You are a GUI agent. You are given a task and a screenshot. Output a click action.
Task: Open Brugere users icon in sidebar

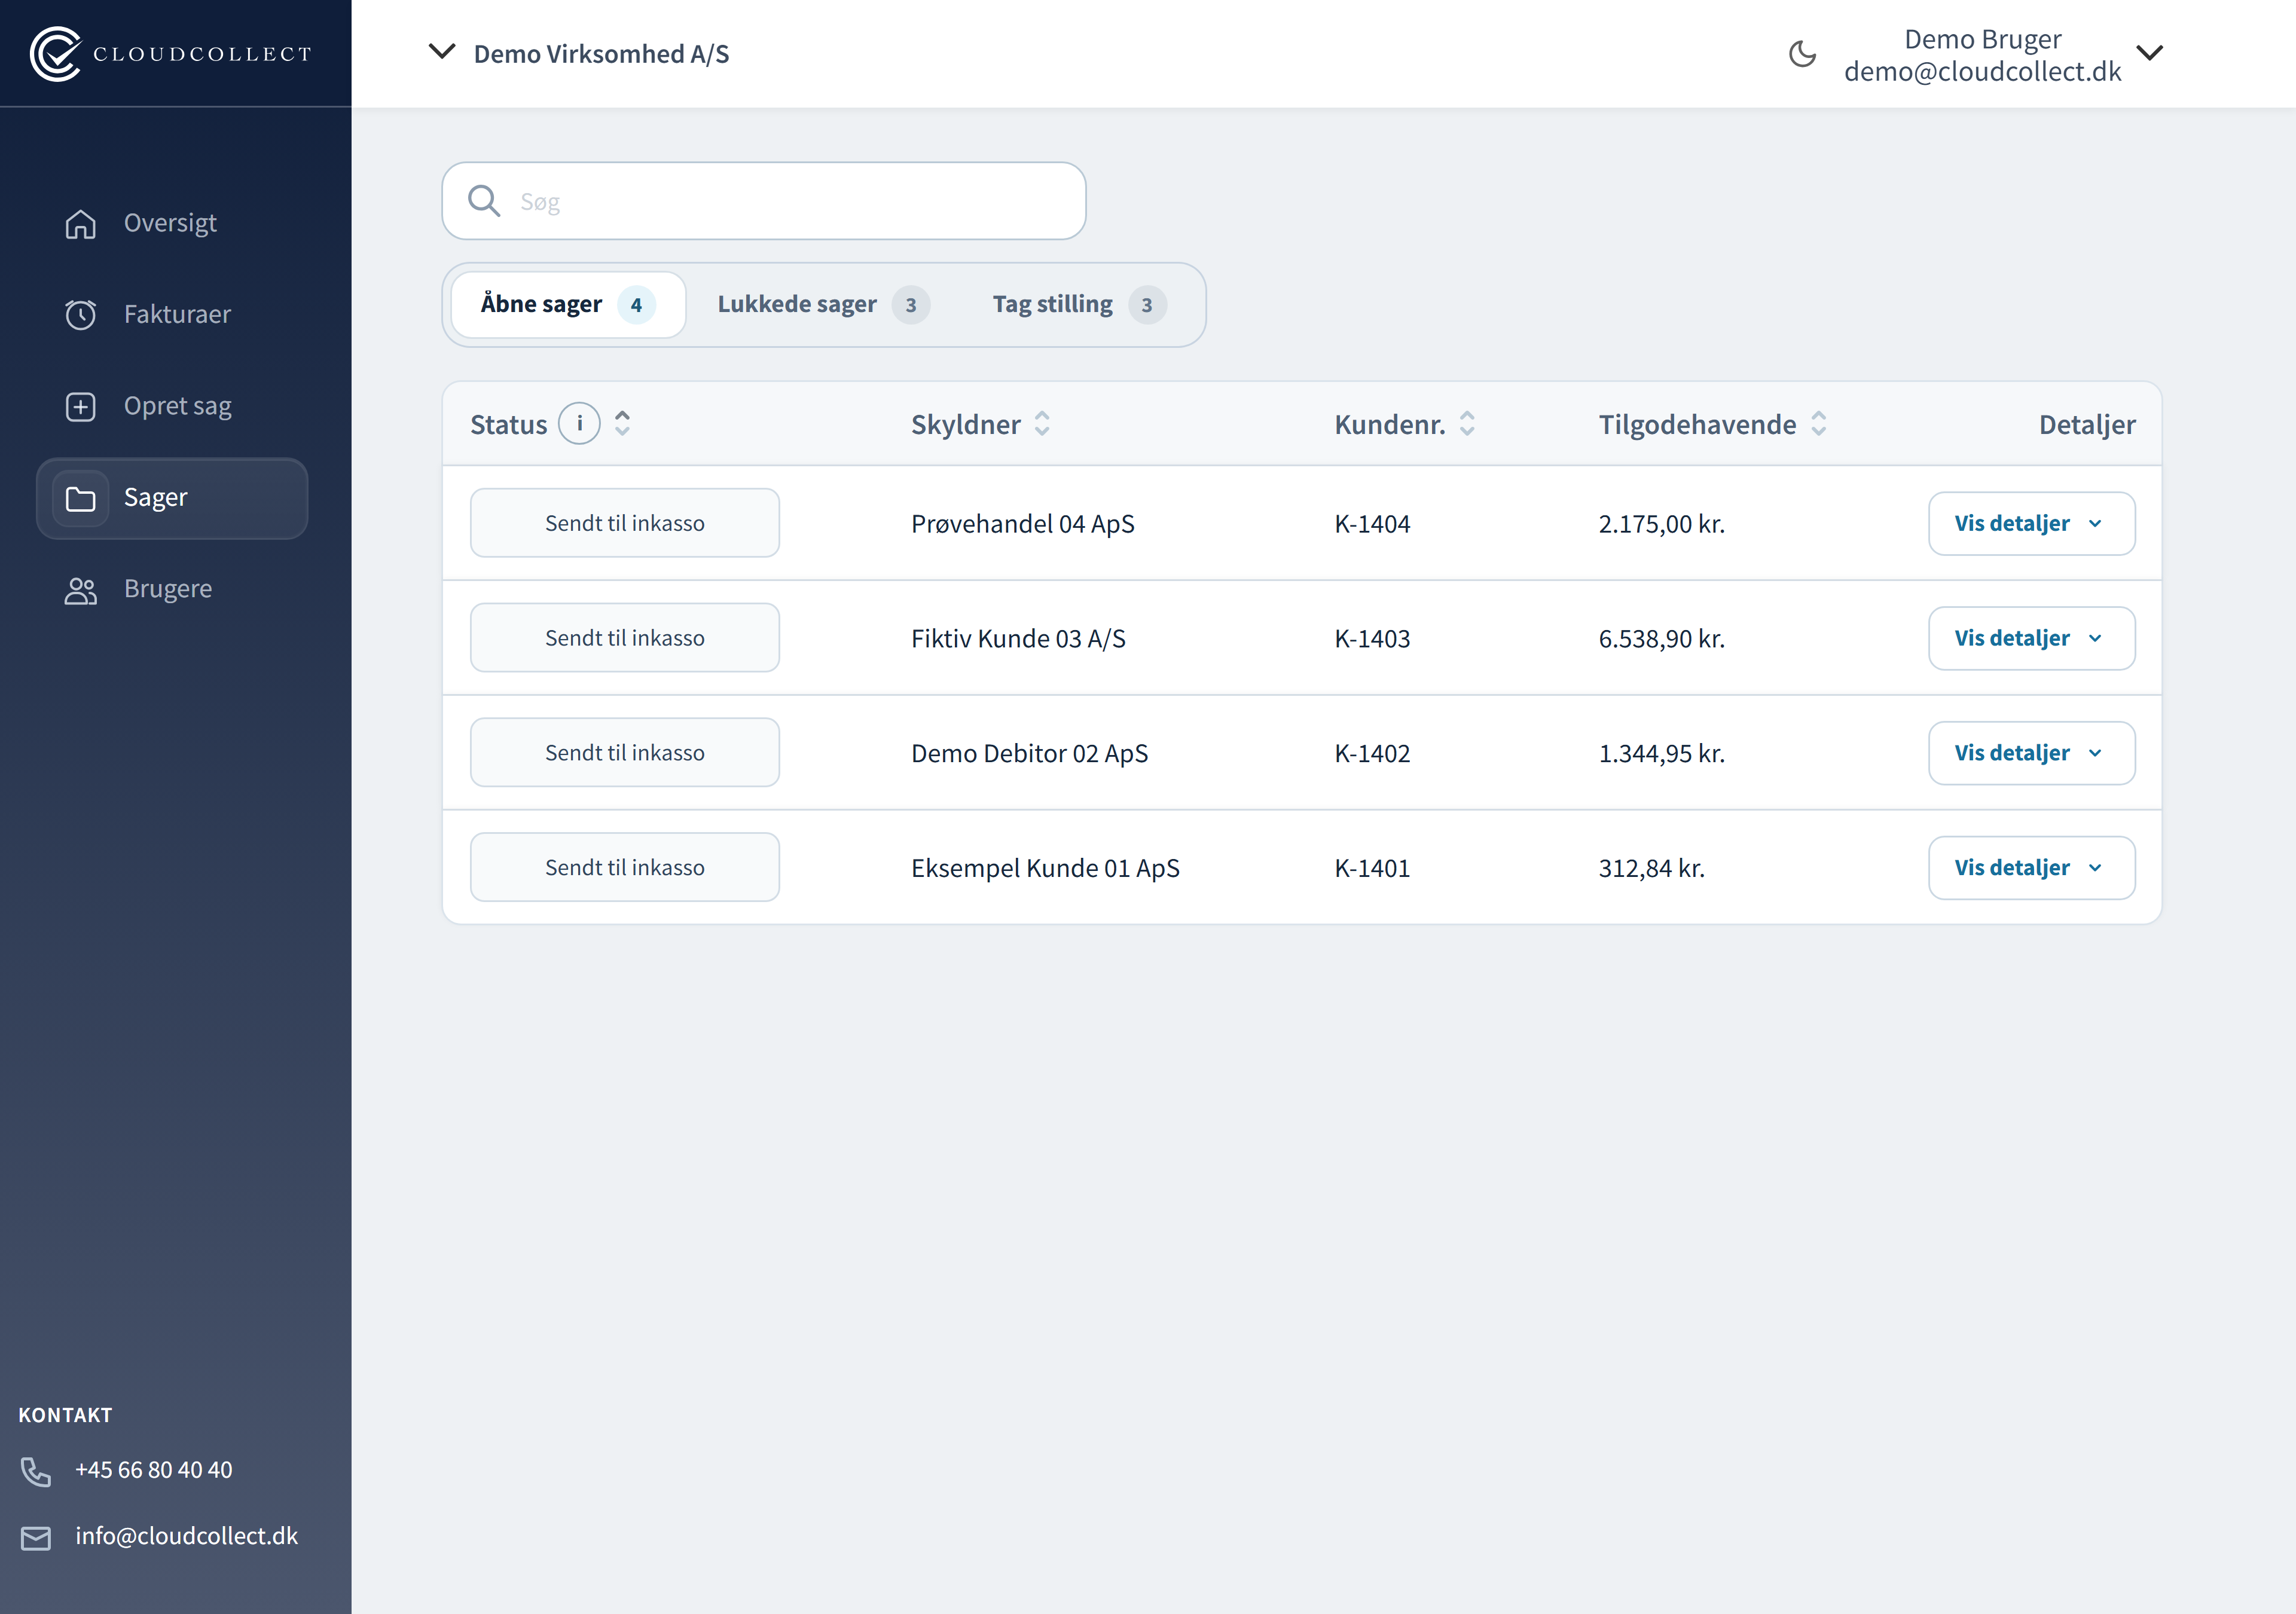click(x=81, y=590)
